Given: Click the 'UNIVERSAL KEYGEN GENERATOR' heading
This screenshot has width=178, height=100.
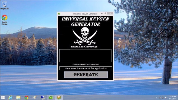Looking at the screenshot, I should 85,21.
